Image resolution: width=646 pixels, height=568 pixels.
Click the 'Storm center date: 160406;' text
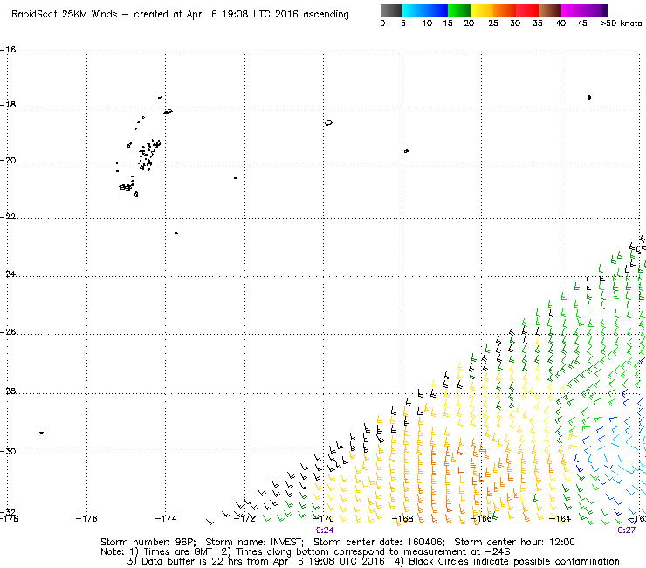click(x=379, y=542)
